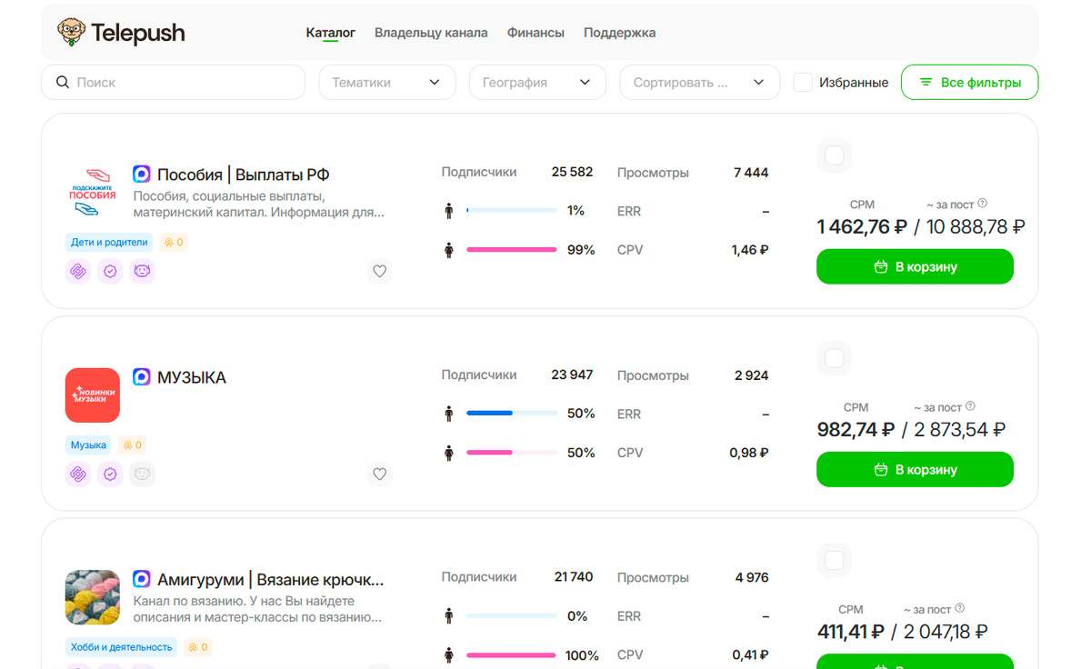Click the 100% female audience bar for Амигуруми
This screenshot has width=1091, height=669.
tap(512, 654)
